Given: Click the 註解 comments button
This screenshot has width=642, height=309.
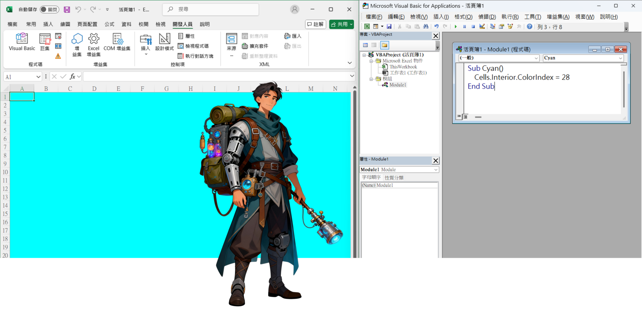Looking at the screenshot, I should click(x=315, y=24).
